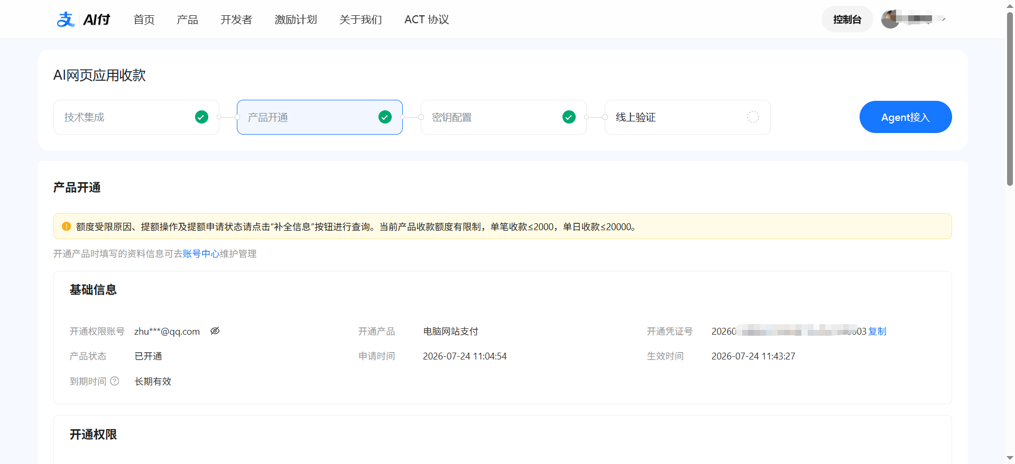Click the scrollbar down arrow

click(1010, 458)
